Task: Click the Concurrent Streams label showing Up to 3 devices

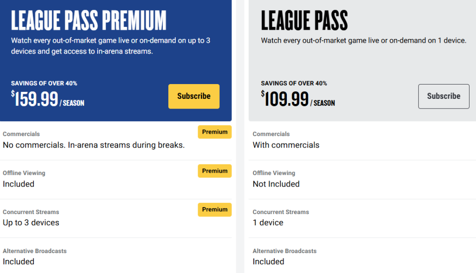Action: [x=31, y=212]
